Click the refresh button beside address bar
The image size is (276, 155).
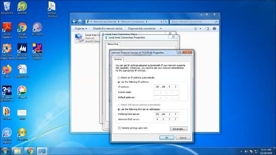tap(166, 22)
